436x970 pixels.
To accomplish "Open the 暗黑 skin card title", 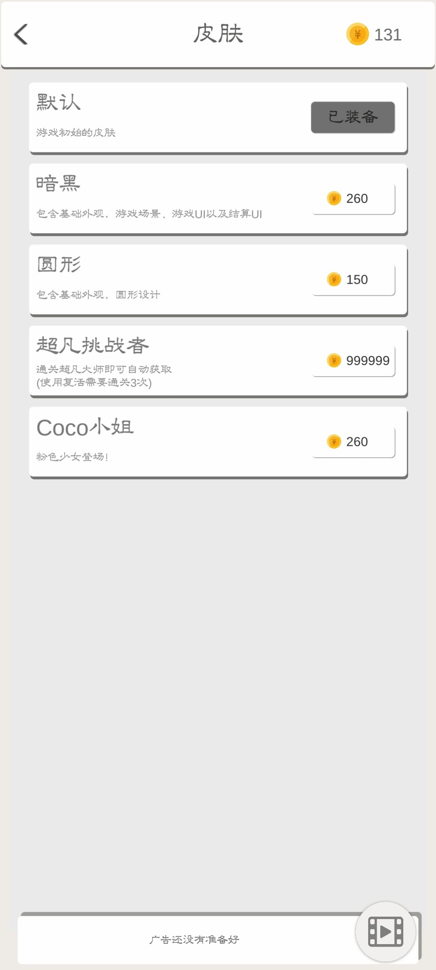I will coord(59,183).
